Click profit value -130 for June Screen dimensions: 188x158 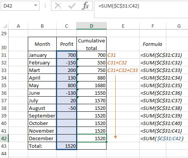tap(67, 93)
